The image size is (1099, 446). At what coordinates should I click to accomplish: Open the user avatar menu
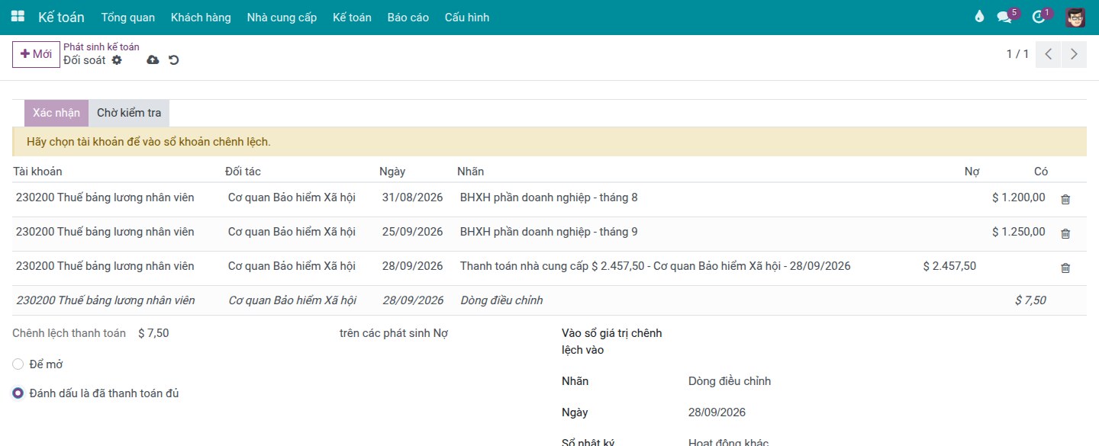click(x=1075, y=18)
